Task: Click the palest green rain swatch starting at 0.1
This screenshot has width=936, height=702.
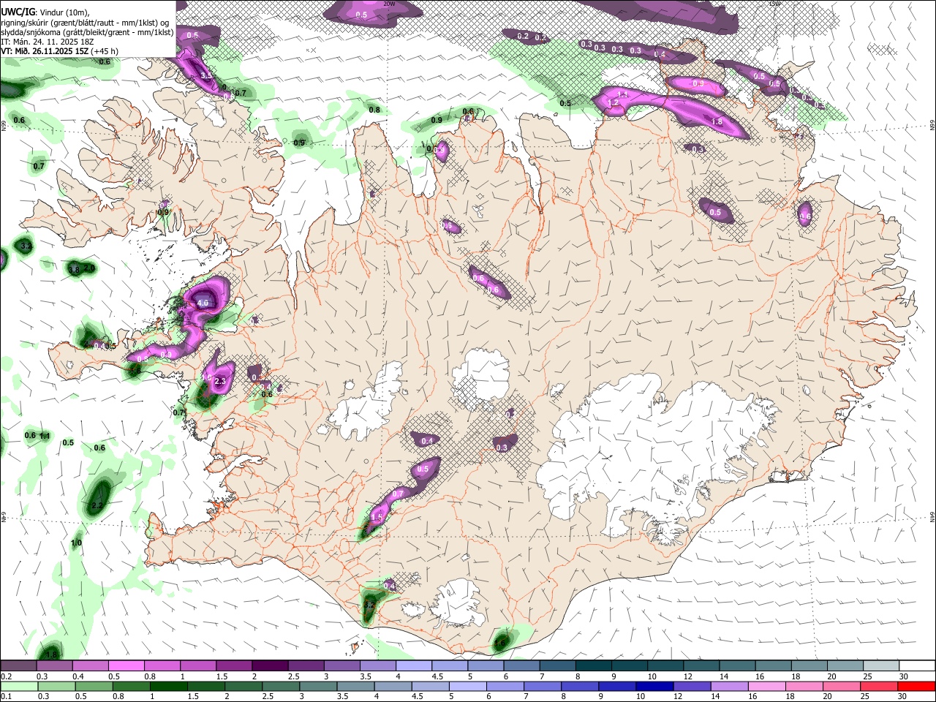Action: [19, 686]
